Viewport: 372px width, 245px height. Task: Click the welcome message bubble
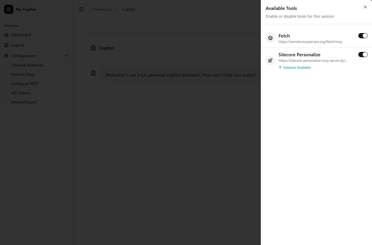[x=181, y=75]
